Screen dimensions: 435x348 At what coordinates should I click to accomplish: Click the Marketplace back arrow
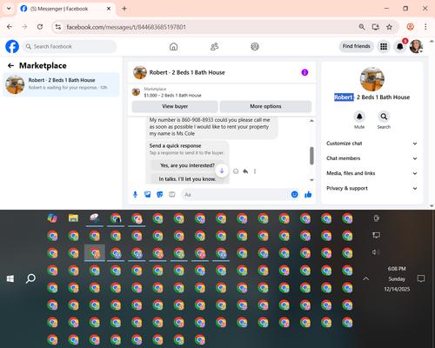pos(10,65)
